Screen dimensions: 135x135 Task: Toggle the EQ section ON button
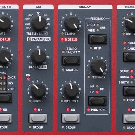38,118
